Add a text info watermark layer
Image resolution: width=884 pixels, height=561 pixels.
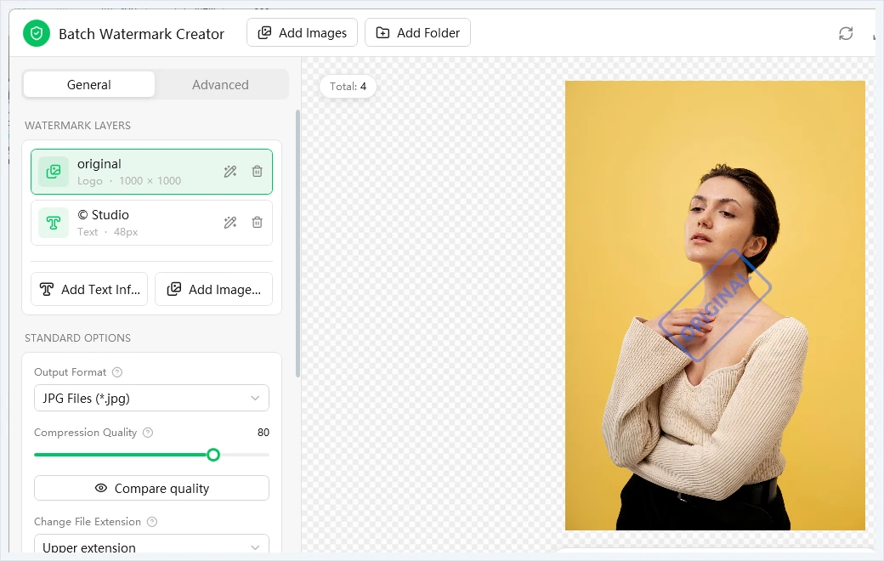pyautogui.click(x=89, y=289)
